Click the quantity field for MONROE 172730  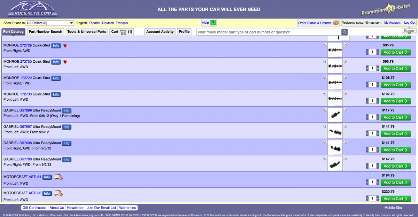click(x=372, y=101)
